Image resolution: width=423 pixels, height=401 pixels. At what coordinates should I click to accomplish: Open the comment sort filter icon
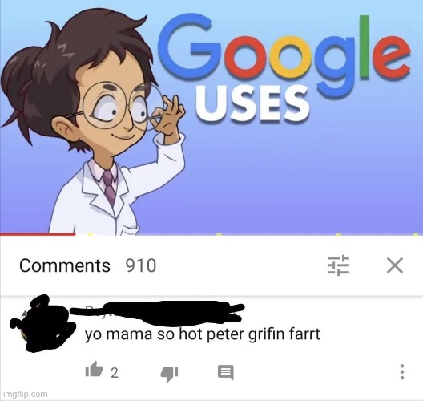click(x=339, y=265)
